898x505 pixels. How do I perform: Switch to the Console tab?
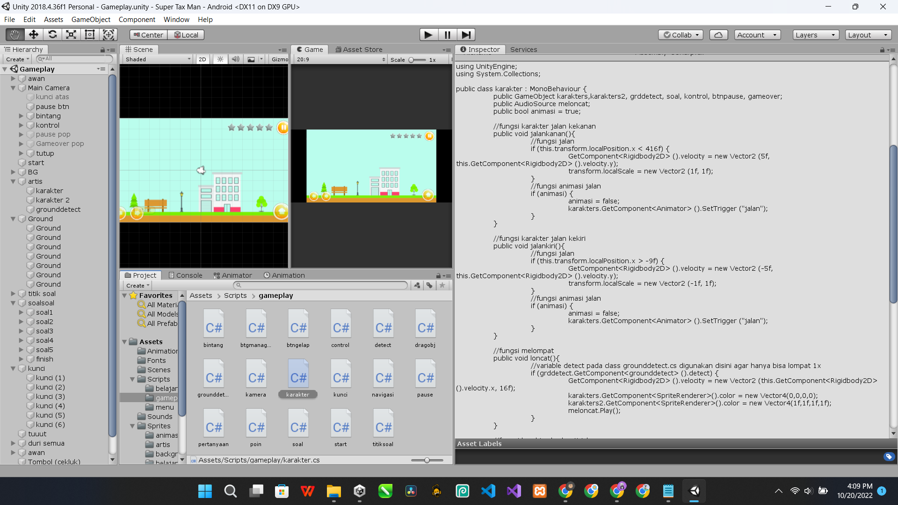pyautogui.click(x=185, y=275)
